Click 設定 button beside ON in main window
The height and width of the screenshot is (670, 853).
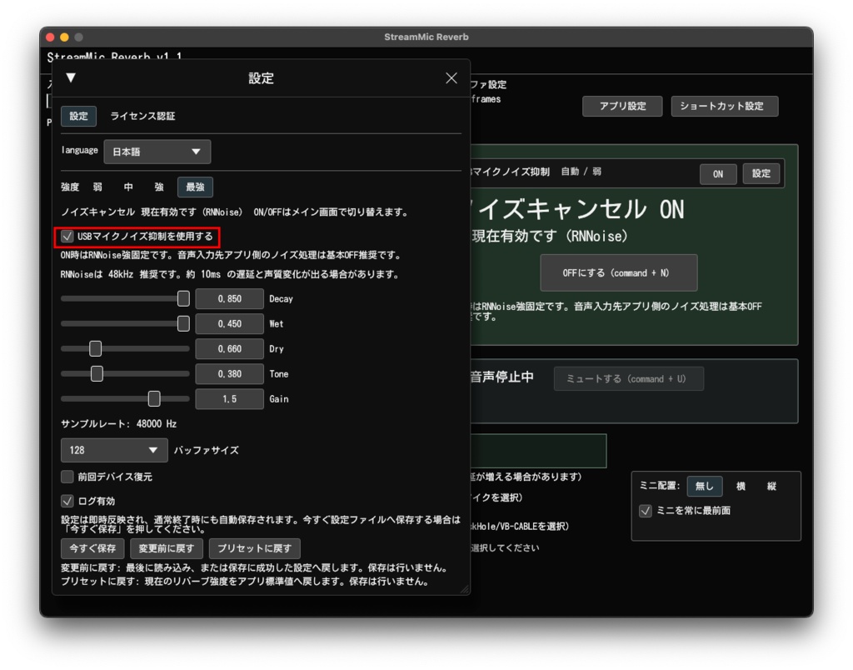point(761,173)
